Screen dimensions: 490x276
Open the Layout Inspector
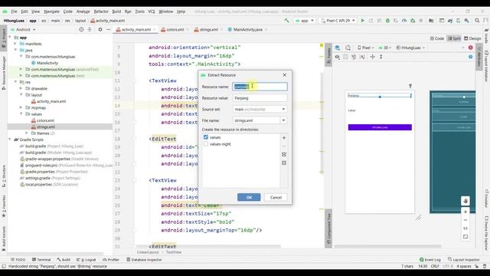coord(463,260)
